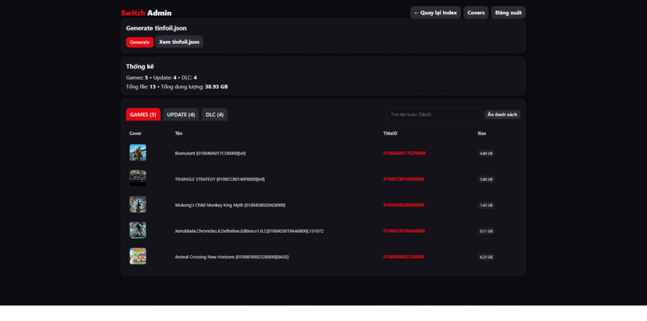Click Animal Crossing TitleID 01006F8002326000
647x321 pixels.
(x=404, y=257)
